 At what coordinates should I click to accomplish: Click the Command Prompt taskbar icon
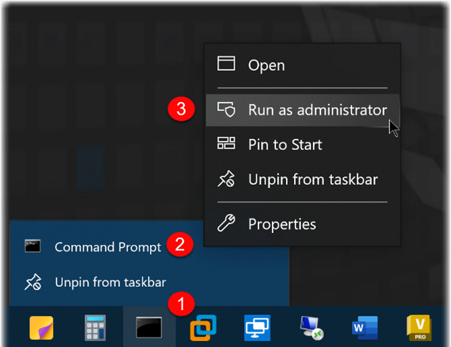point(149,327)
